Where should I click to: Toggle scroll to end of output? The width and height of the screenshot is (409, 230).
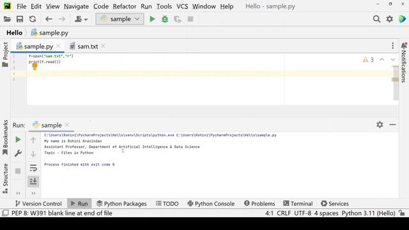pyautogui.click(x=33, y=181)
